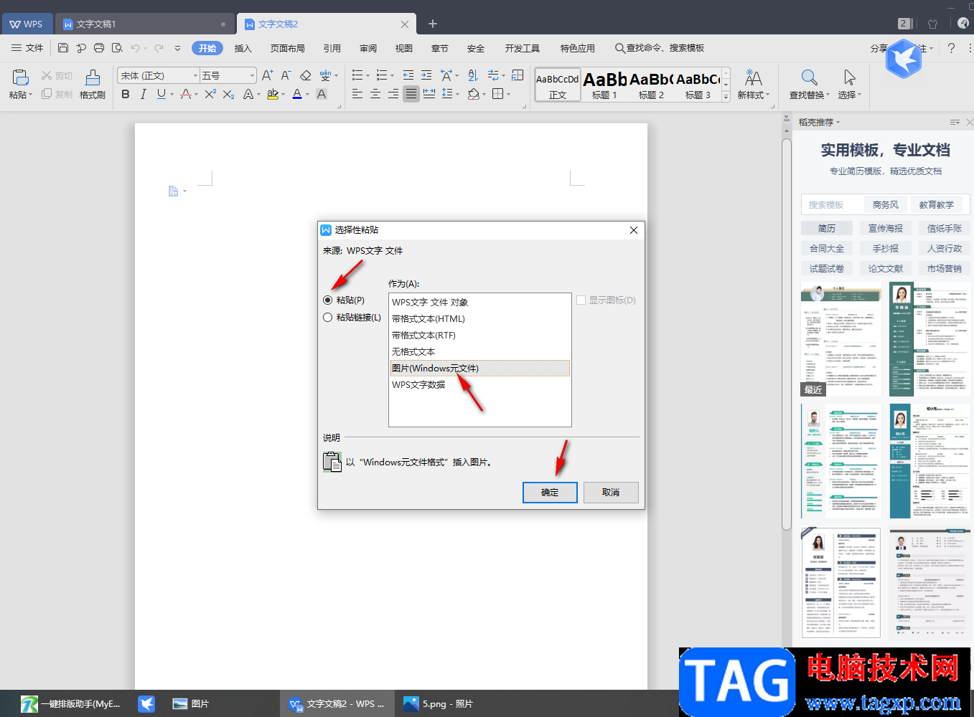Open 5.png 照片 taskbar item
The width and height of the screenshot is (974, 717).
[438, 704]
